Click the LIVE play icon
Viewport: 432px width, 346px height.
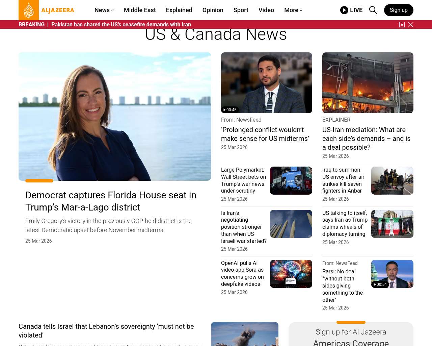click(344, 10)
